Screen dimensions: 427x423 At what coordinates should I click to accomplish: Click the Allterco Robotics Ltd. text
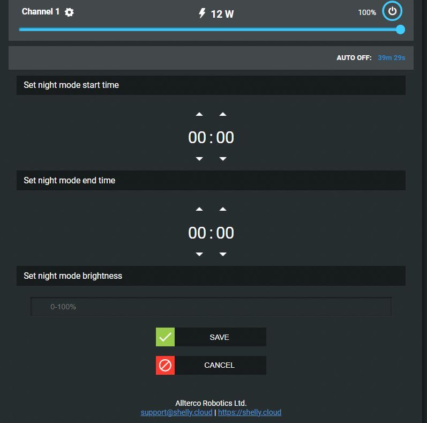(211, 403)
